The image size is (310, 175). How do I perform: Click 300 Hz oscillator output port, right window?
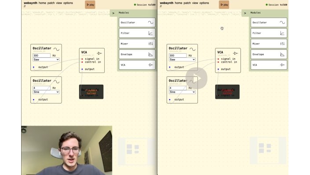[170, 67]
